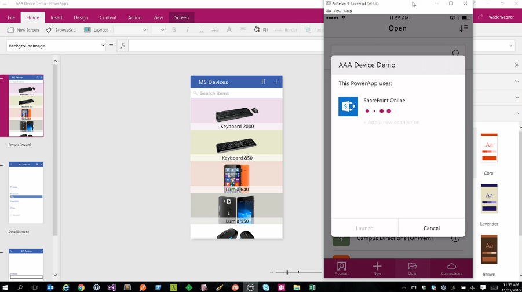522x292 pixels.
Task: Select the Keyboard 2000 item in gallery
Action: click(x=236, y=114)
